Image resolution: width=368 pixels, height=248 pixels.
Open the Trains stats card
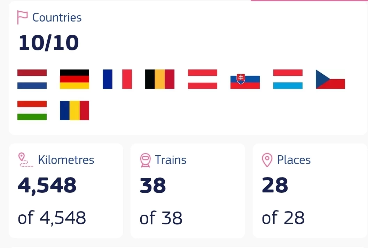pyautogui.click(x=188, y=191)
